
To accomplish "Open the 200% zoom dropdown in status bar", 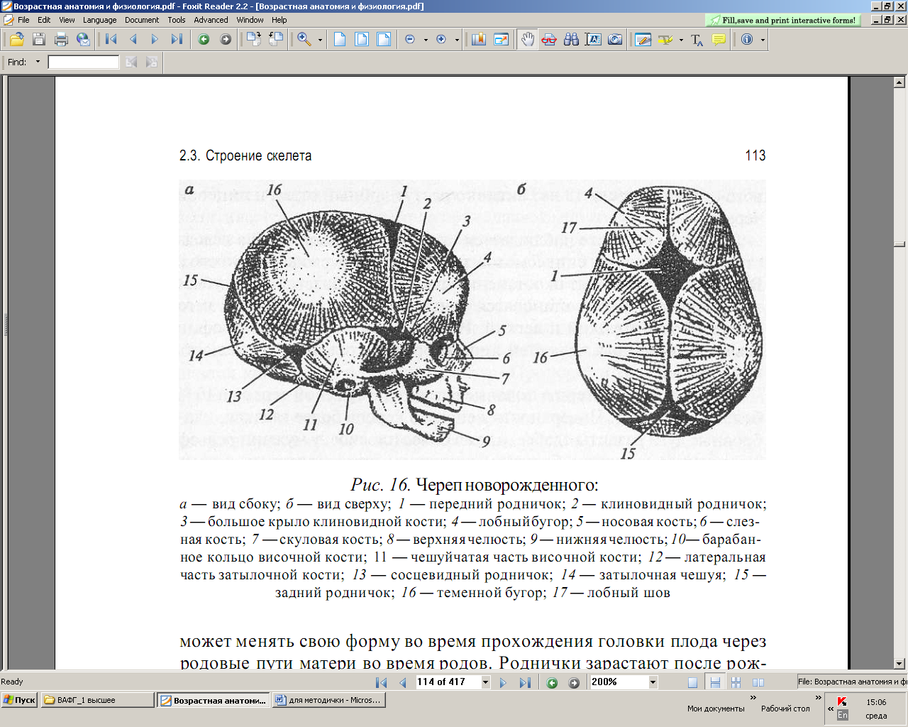I will pyautogui.click(x=653, y=682).
